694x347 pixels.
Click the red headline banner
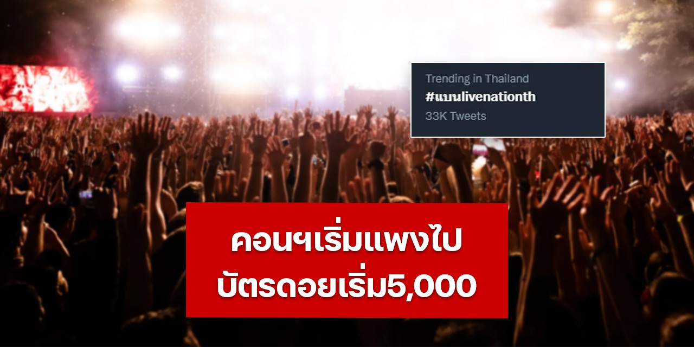[x=347, y=260]
